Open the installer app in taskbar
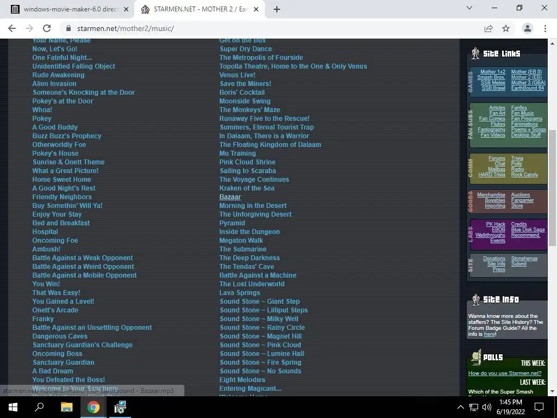557x418 pixels. (120, 407)
